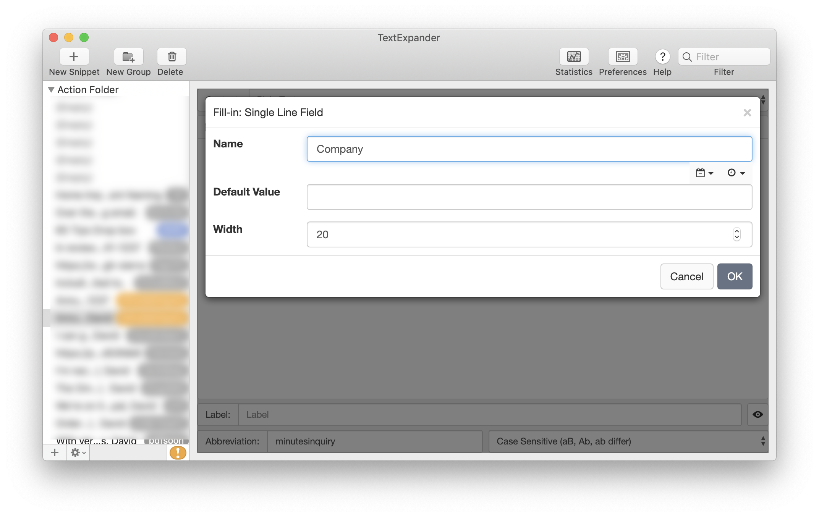Click the Width field showing 20
The height and width of the screenshot is (517, 819).
click(529, 234)
